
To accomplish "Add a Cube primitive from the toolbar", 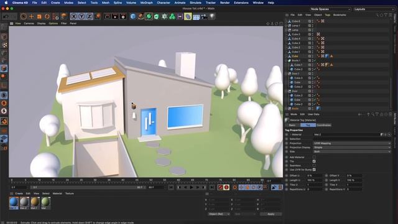I will [133, 17].
